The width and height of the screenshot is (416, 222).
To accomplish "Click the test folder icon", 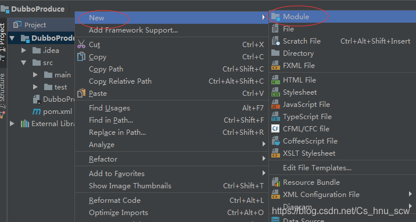I will tap(48, 87).
